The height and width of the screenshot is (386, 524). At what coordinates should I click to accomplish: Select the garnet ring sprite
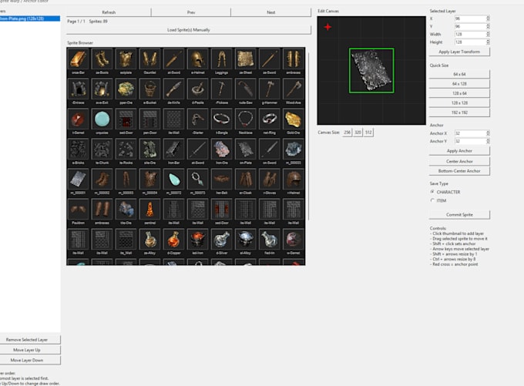tap(270, 119)
